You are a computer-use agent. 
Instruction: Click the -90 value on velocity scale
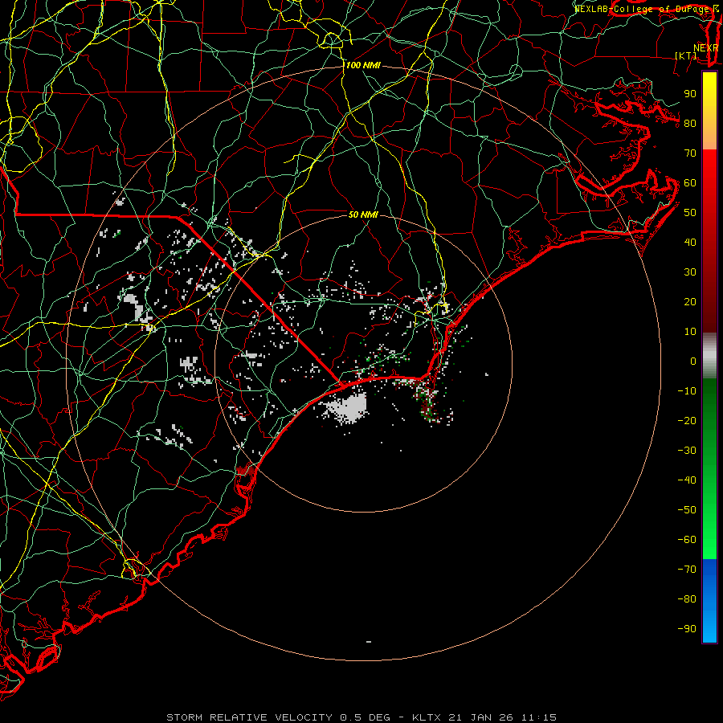[x=687, y=629]
